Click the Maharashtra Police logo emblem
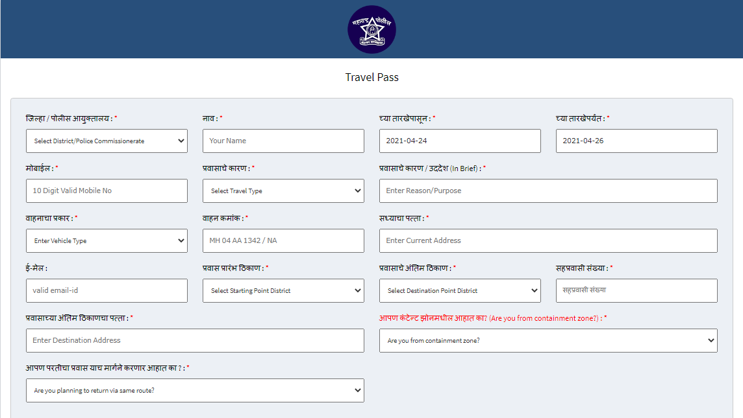The height and width of the screenshot is (418, 743). [372, 29]
